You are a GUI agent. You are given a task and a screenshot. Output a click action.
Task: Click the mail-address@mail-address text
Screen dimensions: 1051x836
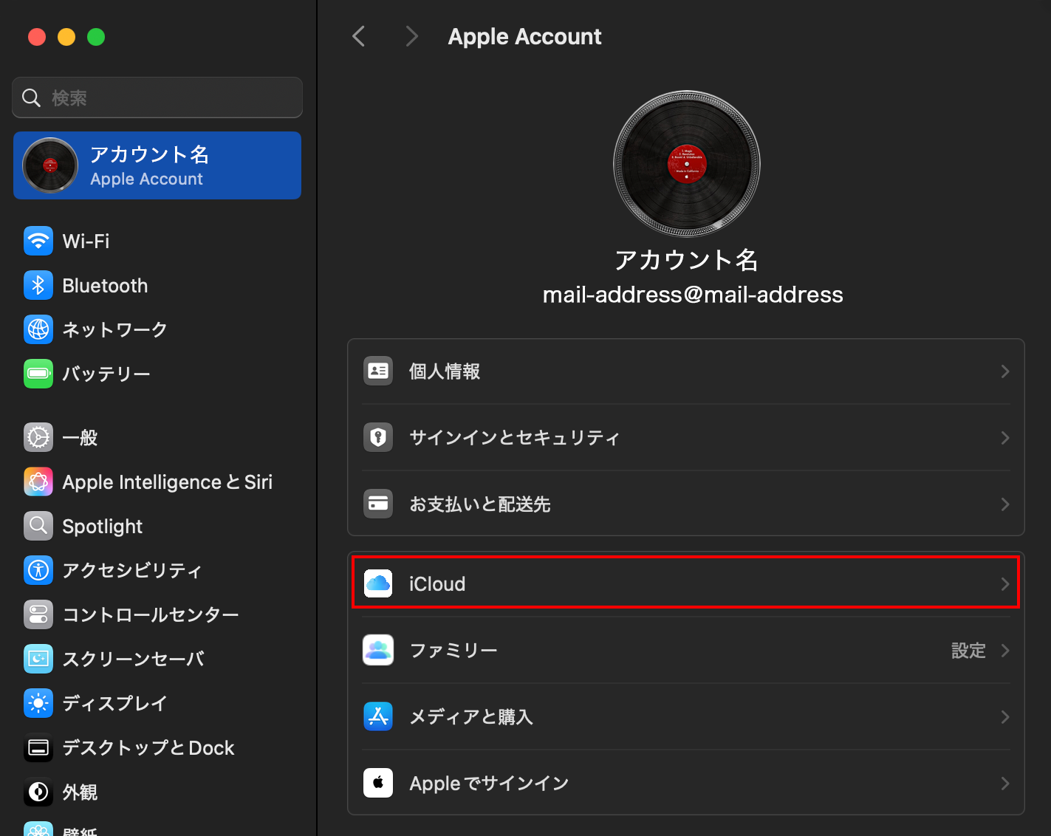pos(693,295)
